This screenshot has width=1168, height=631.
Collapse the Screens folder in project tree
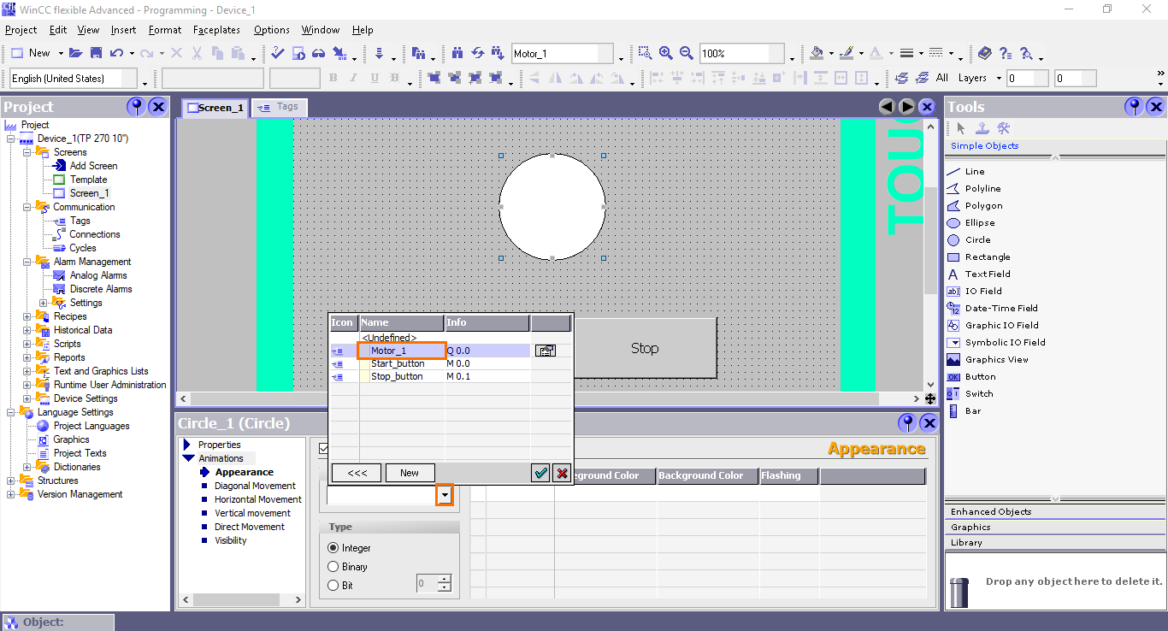[27, 152]
